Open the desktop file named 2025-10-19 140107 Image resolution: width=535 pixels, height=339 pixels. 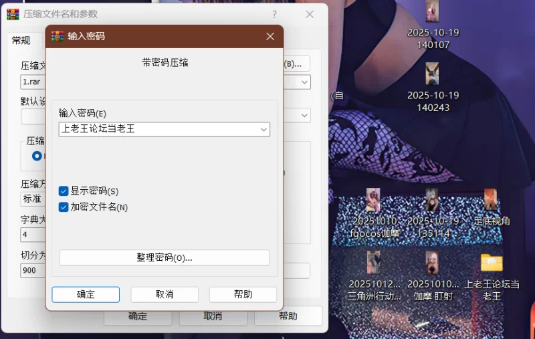point(433,12)
